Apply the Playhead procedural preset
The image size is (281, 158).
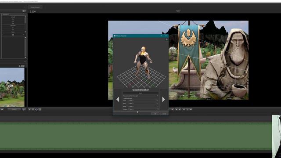(x=13, y=25)
